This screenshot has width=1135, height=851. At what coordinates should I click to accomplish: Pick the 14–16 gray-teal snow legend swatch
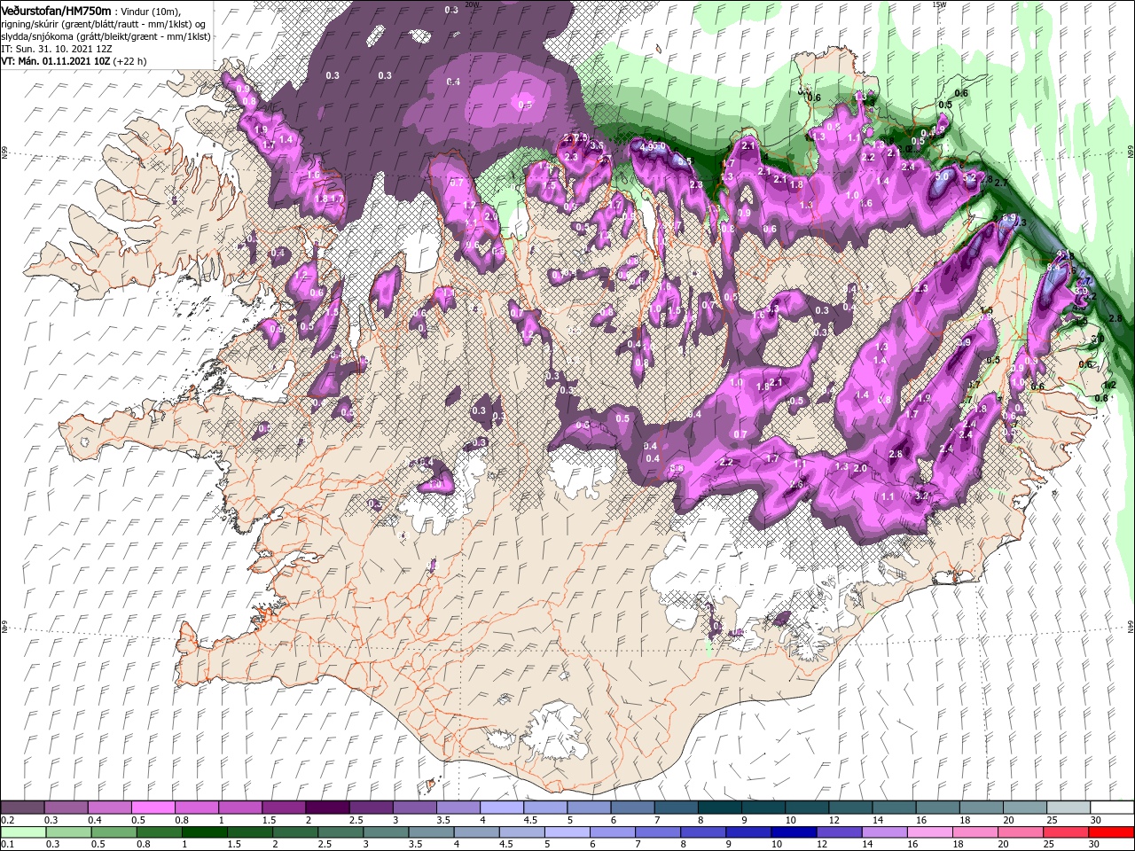[894, 808]
